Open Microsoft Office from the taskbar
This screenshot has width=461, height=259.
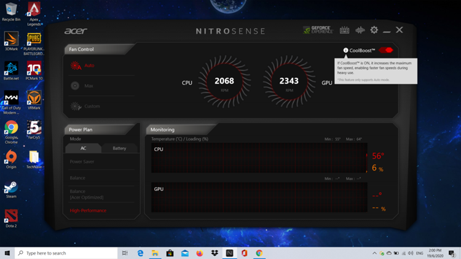click(244, 253)
